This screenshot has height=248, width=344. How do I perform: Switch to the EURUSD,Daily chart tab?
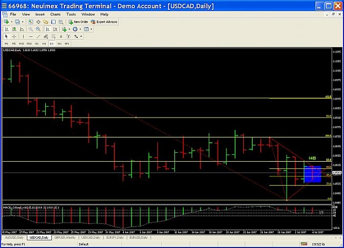tap(139, 238)
